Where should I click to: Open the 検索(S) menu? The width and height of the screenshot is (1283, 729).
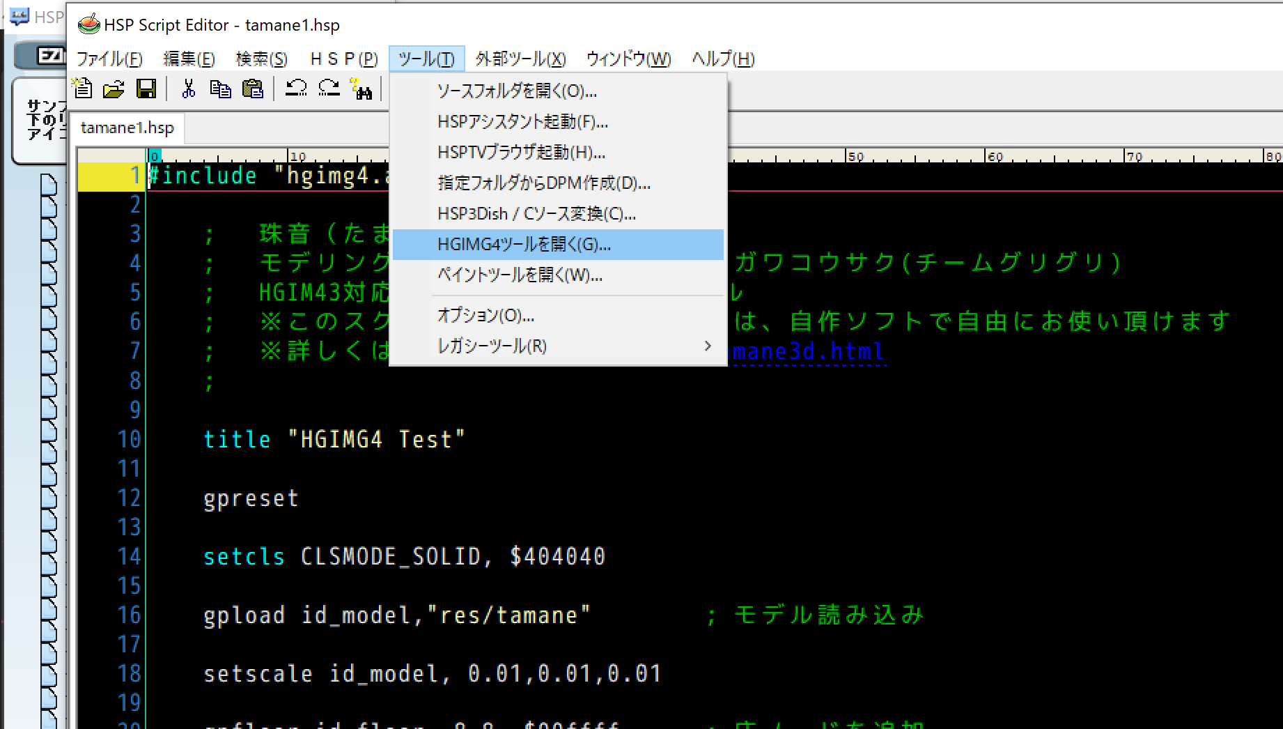click(x=261, y=59)
